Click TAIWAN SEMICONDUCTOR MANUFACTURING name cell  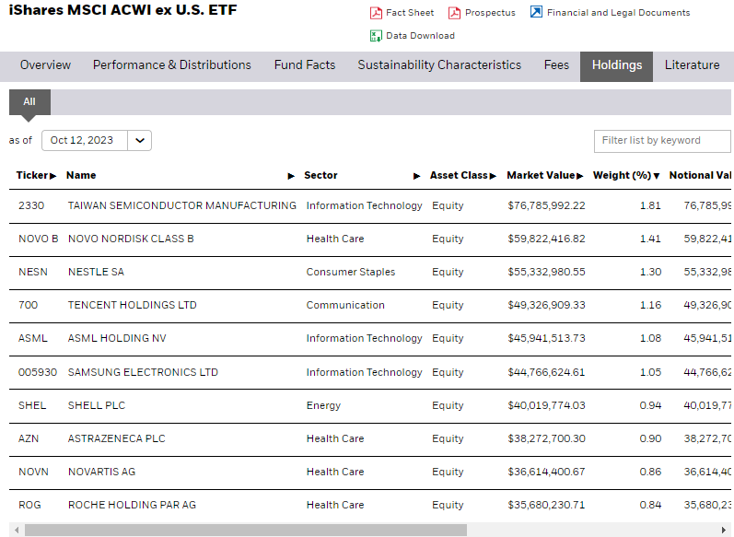[x=182, y=205]
